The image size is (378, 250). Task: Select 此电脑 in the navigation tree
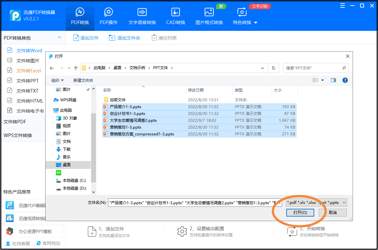tap(63, 110)
